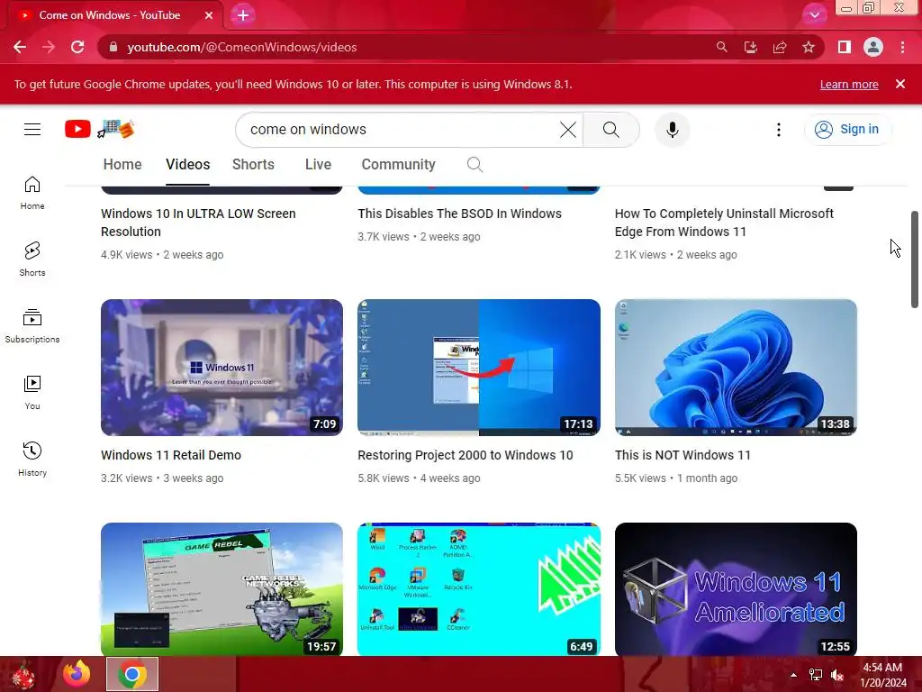Search within the channel using magnifier icon
Screen dimensions: 922x692
pos(475,165)
